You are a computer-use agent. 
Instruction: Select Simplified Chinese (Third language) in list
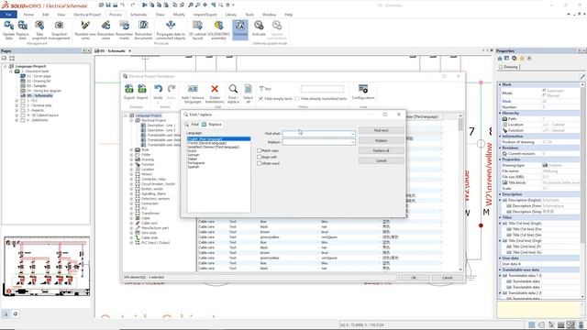[213, 147]
